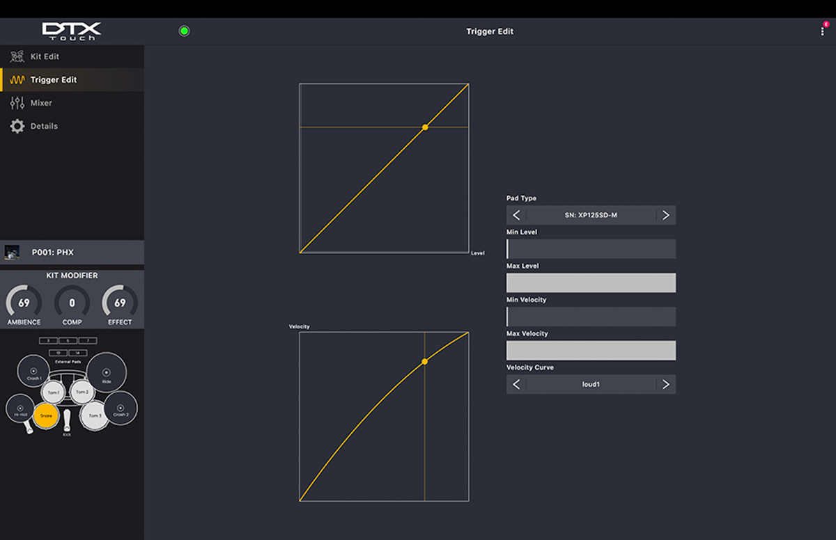
Task: Select the Crash 1 cymbal pad
Action: 33,372
